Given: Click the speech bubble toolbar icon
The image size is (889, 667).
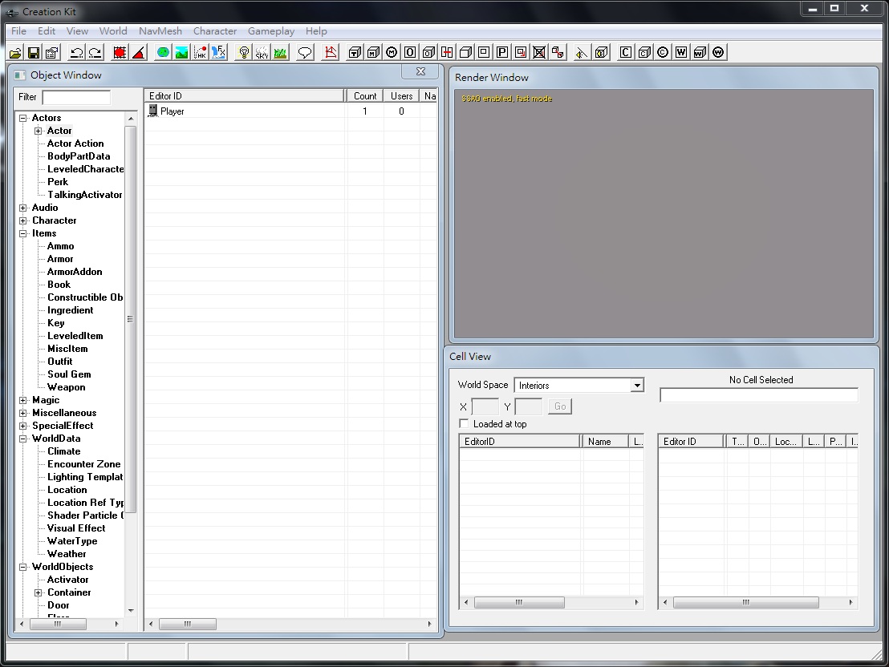Looking at the screenshot, I should (305, 53).
